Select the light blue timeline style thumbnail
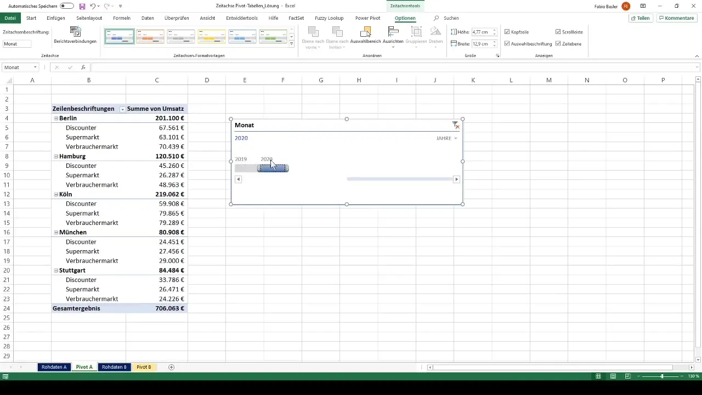Image resolution: width=702 pixels, height=395 pixels. click(242, 36)
